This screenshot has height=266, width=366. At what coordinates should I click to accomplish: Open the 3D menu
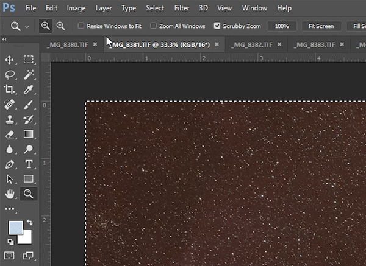coord(203,8)
